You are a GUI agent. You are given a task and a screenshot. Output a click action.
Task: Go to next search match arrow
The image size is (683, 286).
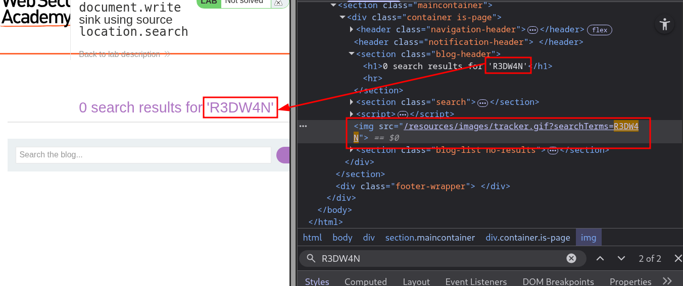click(x=621, y=258)
